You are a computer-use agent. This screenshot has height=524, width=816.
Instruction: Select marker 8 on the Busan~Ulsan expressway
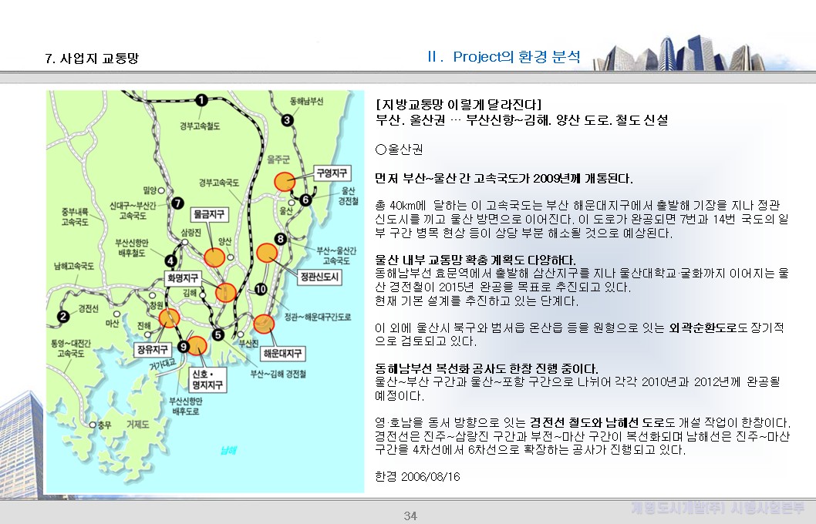click(x=280, y=237)
